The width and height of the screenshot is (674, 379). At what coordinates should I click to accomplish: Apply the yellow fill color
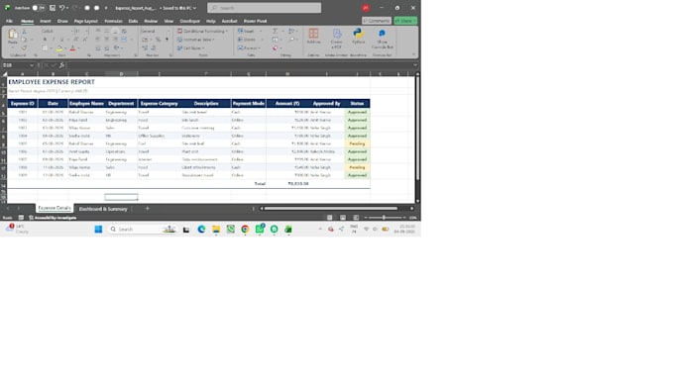click(59, 48)
